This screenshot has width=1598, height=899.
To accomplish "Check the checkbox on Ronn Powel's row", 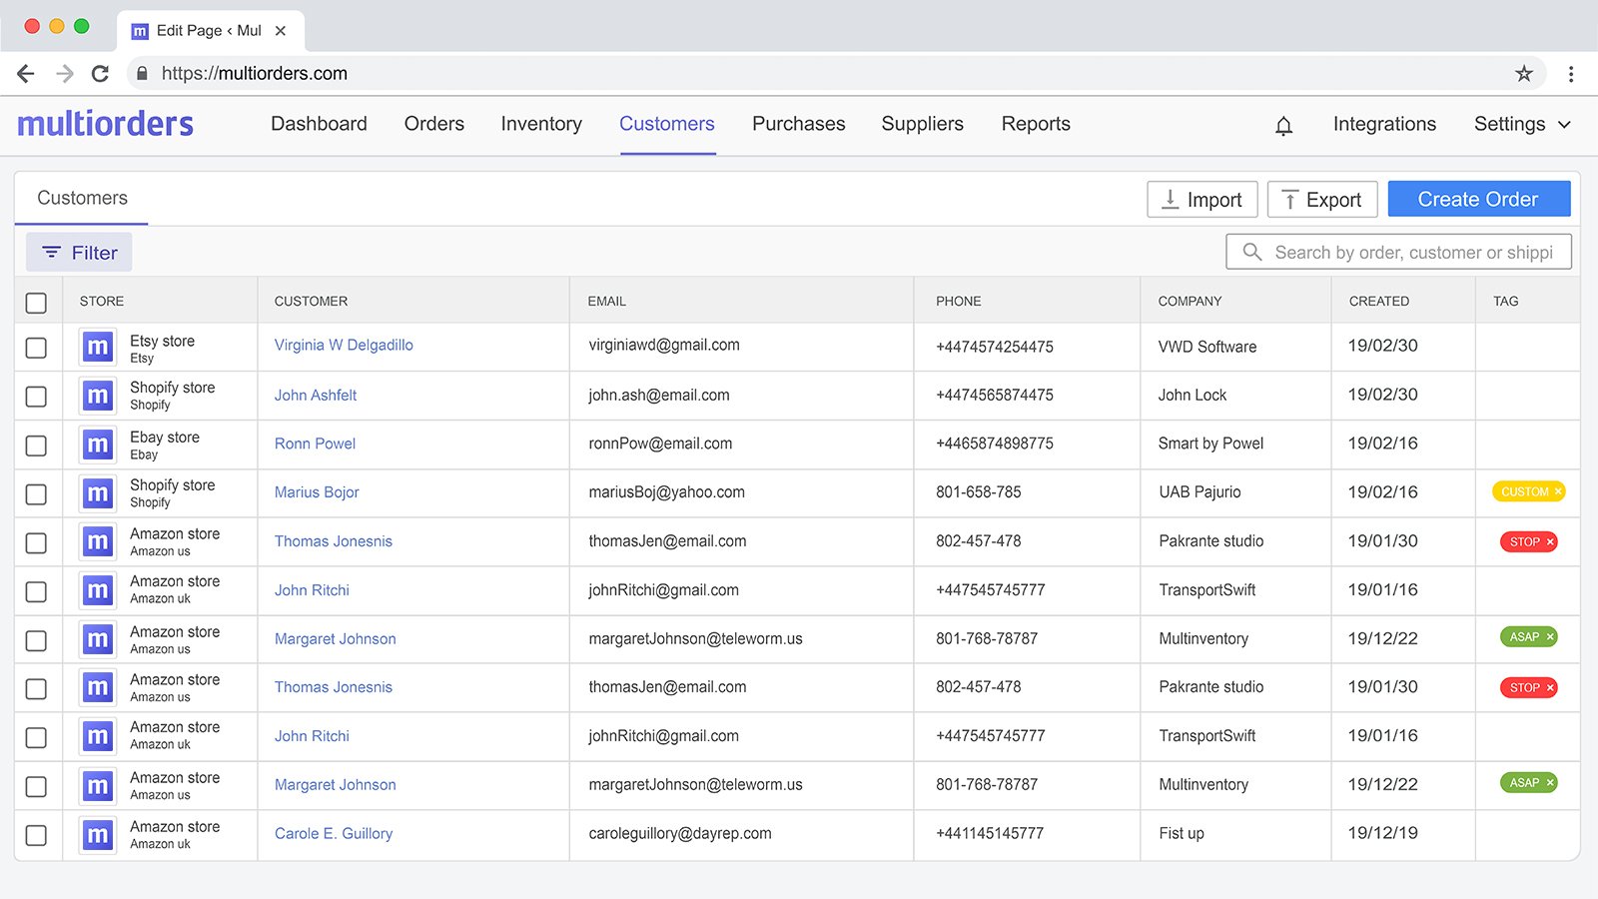I will click(36, 445).
